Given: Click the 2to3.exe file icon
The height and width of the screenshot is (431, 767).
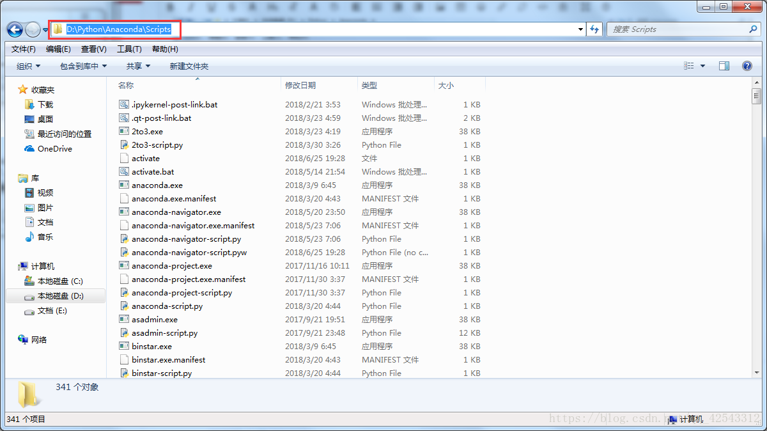Looking at the screenshot, I should pos(124,131).
